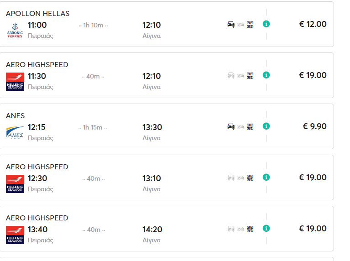Select the € 12.00 Apollon Hellas fare

coord(313,24)
